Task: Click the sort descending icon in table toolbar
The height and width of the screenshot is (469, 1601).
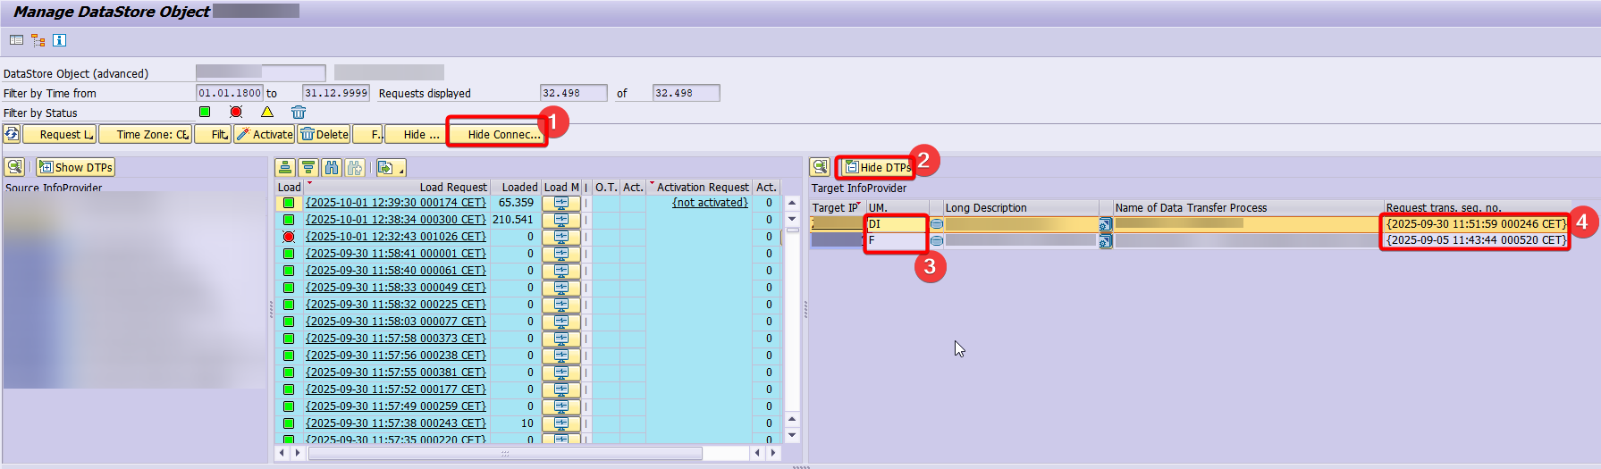Action: tap(308, 167)
